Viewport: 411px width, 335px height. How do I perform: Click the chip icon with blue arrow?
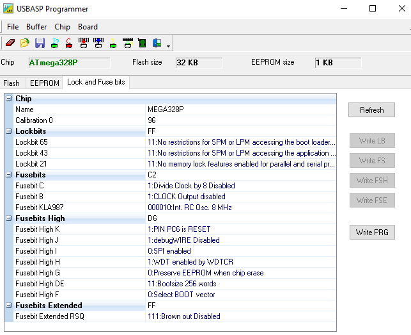(98, 43)
